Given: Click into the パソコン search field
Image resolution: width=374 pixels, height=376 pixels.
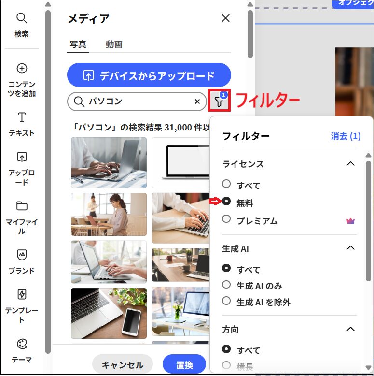Looking at the screenshot, I should pyautogui.click(x=137, y=101).
